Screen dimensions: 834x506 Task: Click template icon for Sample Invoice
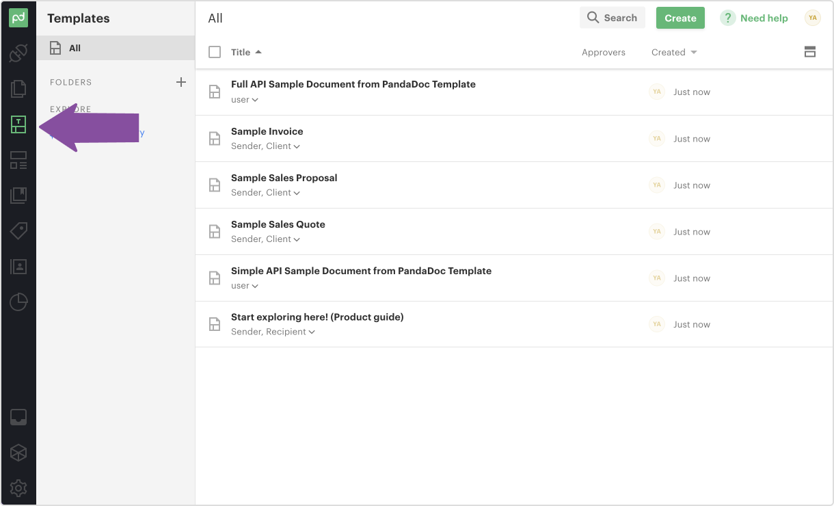(x=215, y=138)
